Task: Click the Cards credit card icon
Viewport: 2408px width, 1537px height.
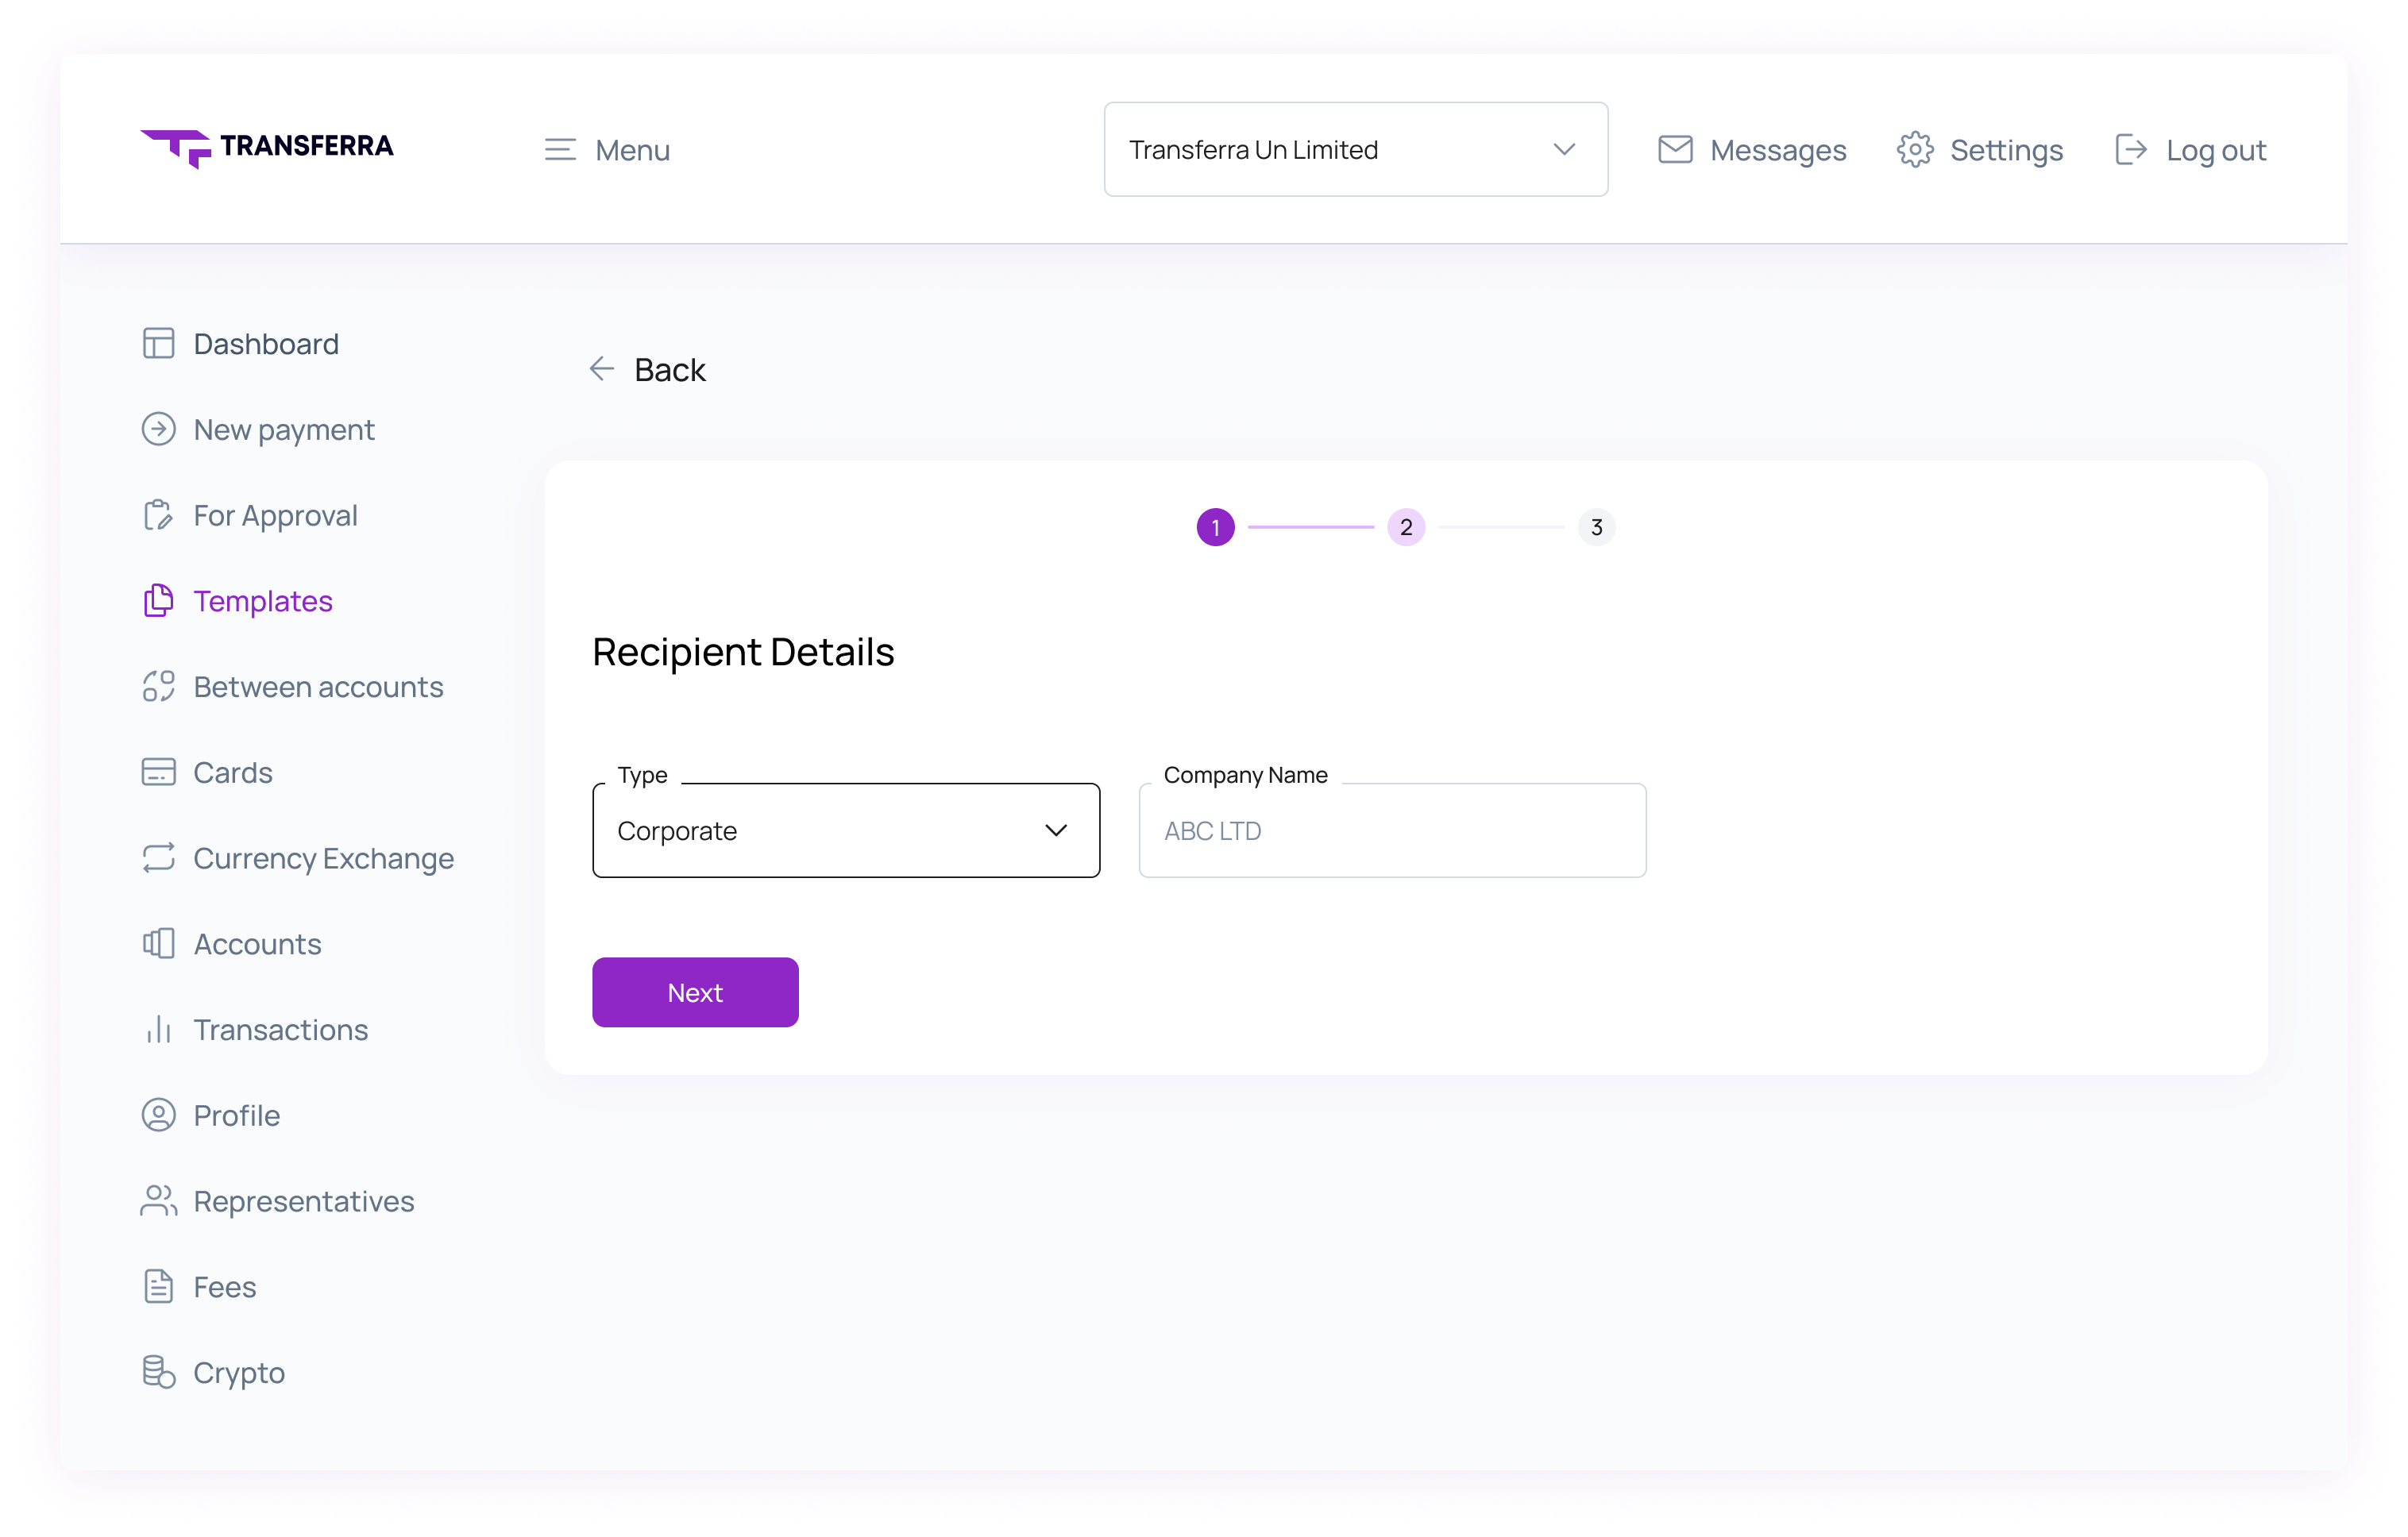Action: pos(158,772)
